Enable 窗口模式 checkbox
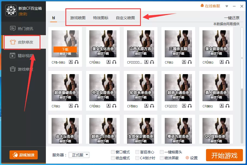The width and height of the screenshot is (247, 165). (x=113, y=152)
